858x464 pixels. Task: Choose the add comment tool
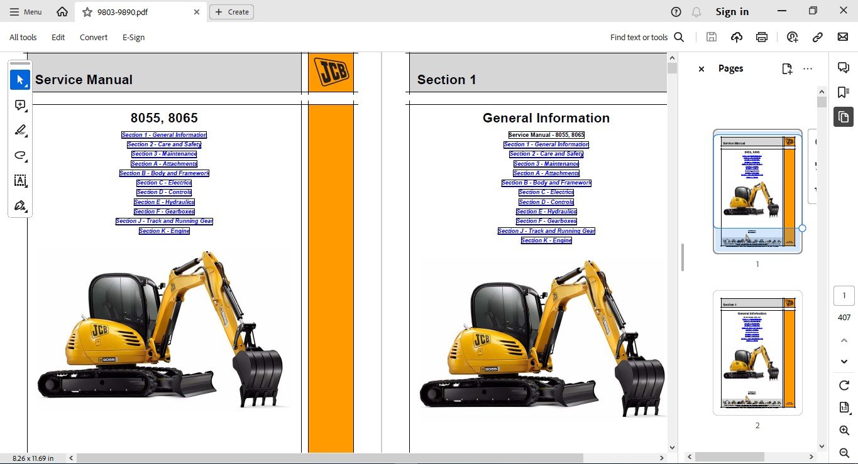(x=20, y=105)
